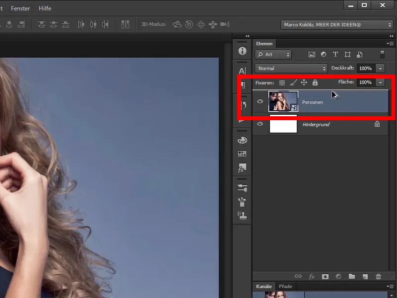397x298 pixels.
Task: Toggle lock transparent pixels
Action: click(282, 82)
